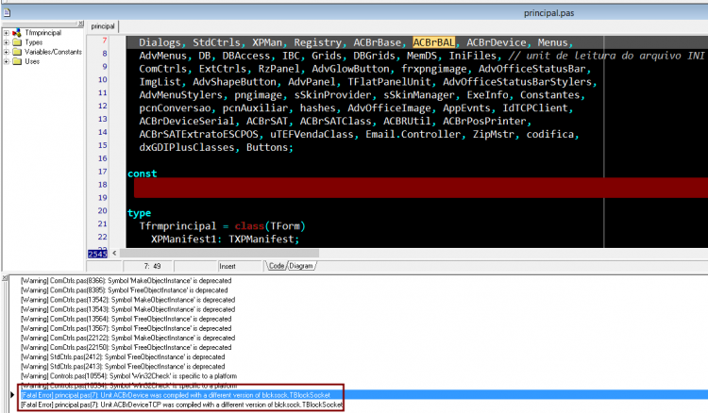Switch to the Diagram view tab
Viewport: 708px width, 413px height.
pyautogui.click(x=301, y=266)
